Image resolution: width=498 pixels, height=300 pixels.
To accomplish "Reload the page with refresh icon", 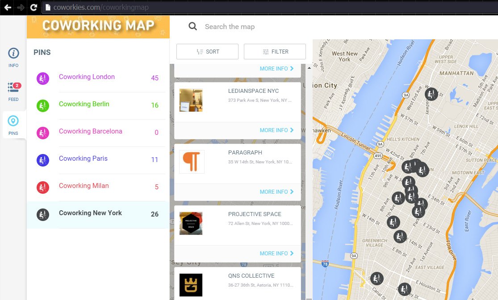I will [x=33, y=7].
